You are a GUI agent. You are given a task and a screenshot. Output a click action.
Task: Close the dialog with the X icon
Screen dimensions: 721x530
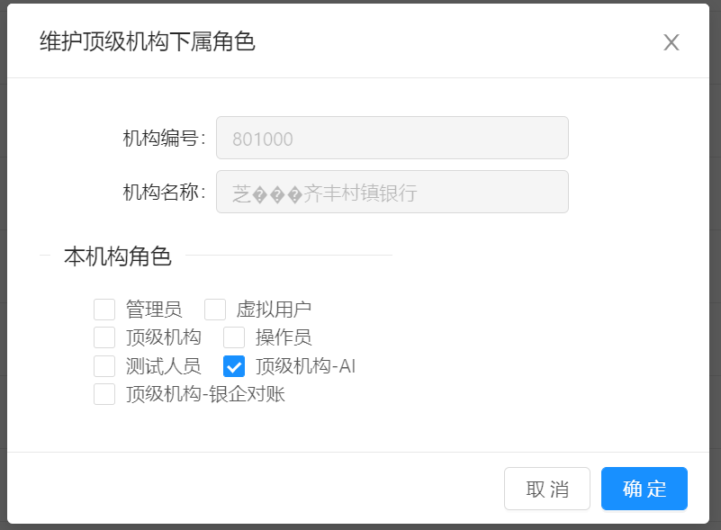[x=671, y=42]
